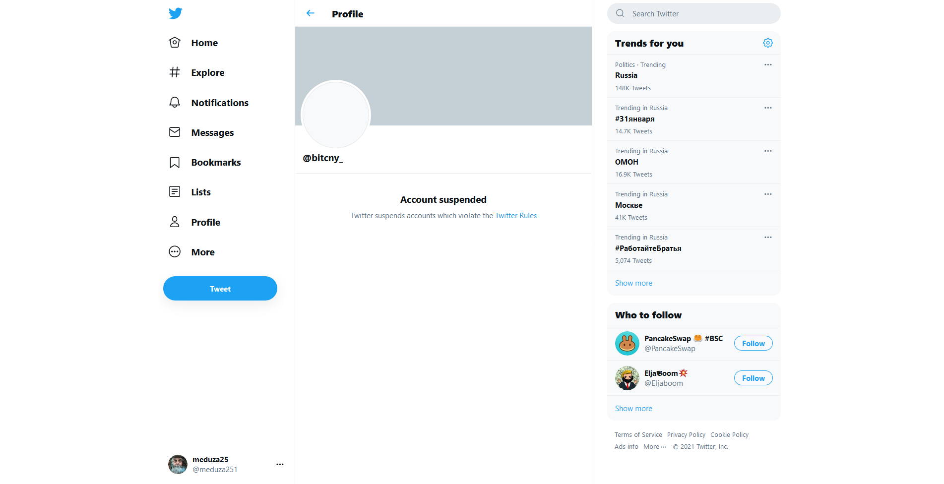944x484 pixels.
Task: Select Home in navigation menu
Action: (194, 43)
